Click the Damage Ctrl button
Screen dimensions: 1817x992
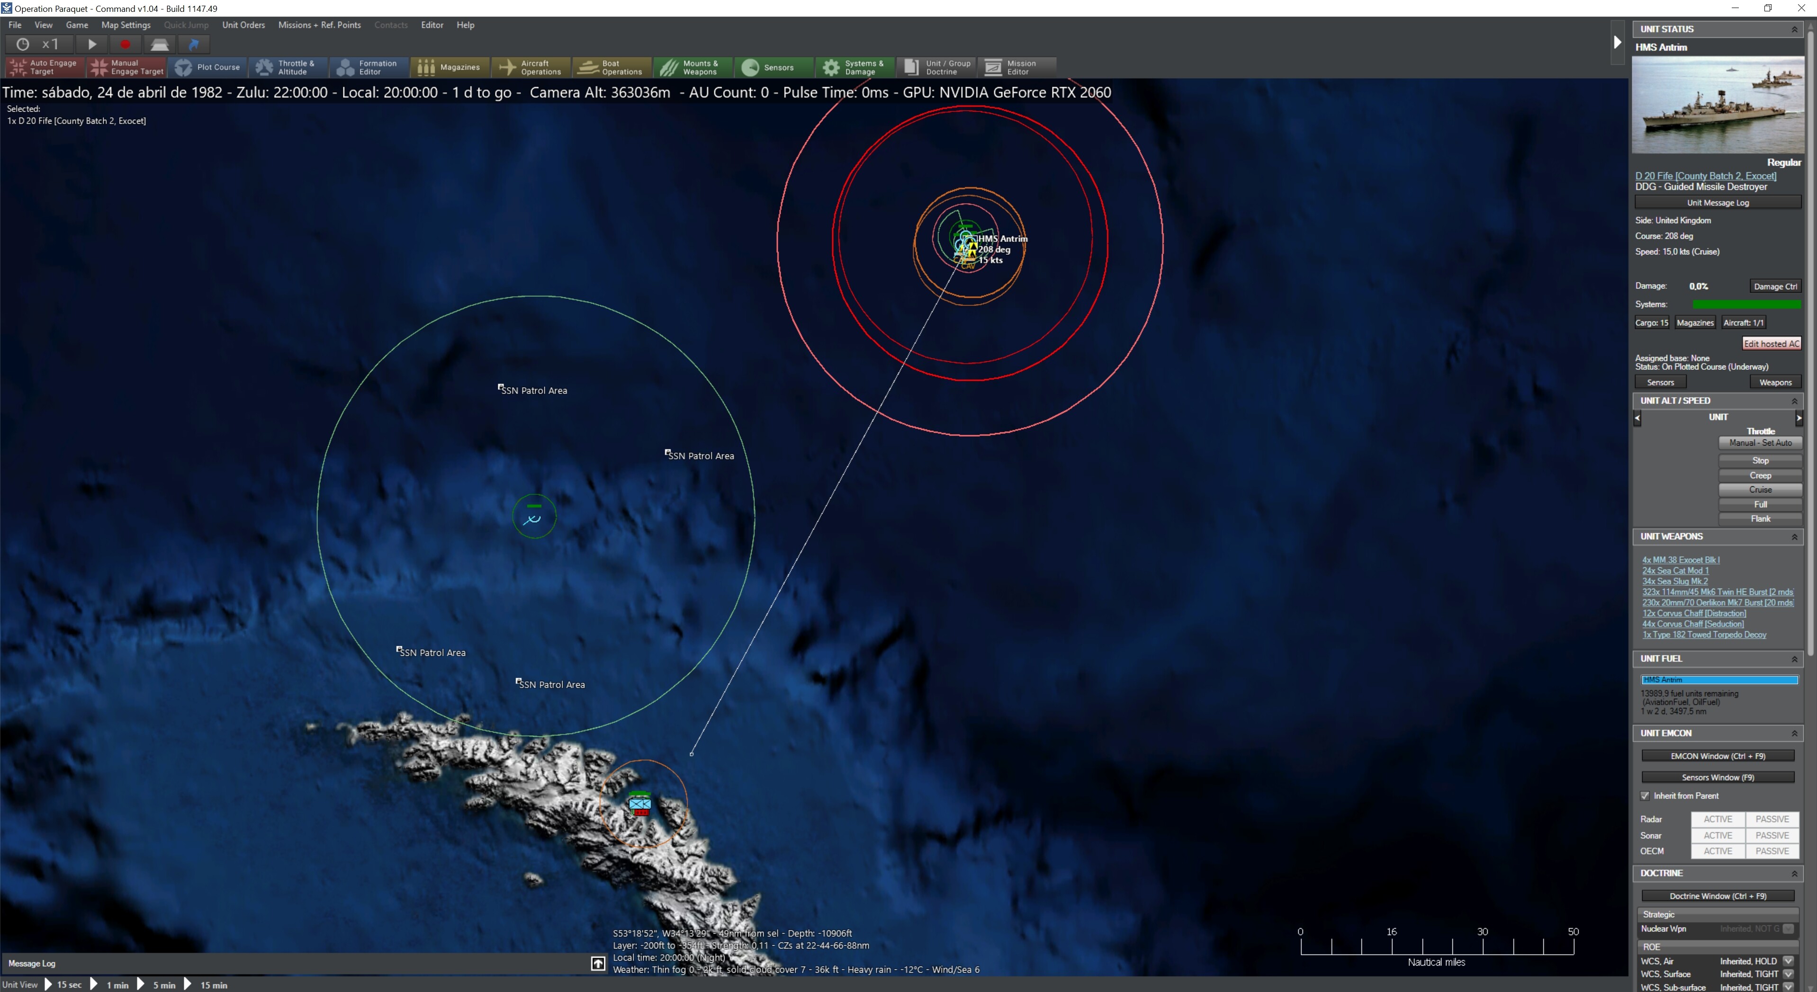(1775, 286)
